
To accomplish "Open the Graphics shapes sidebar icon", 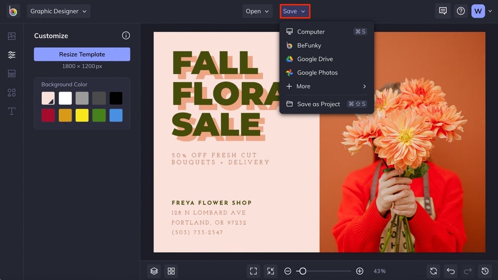I will pos(12,93).
